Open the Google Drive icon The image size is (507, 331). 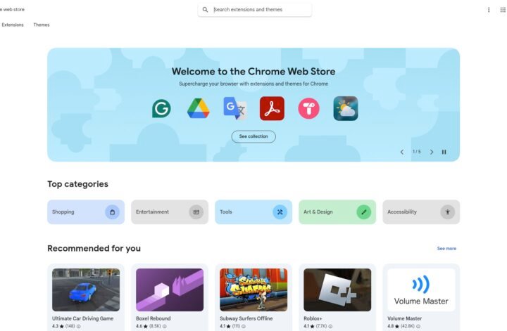(x=198, y=108)
